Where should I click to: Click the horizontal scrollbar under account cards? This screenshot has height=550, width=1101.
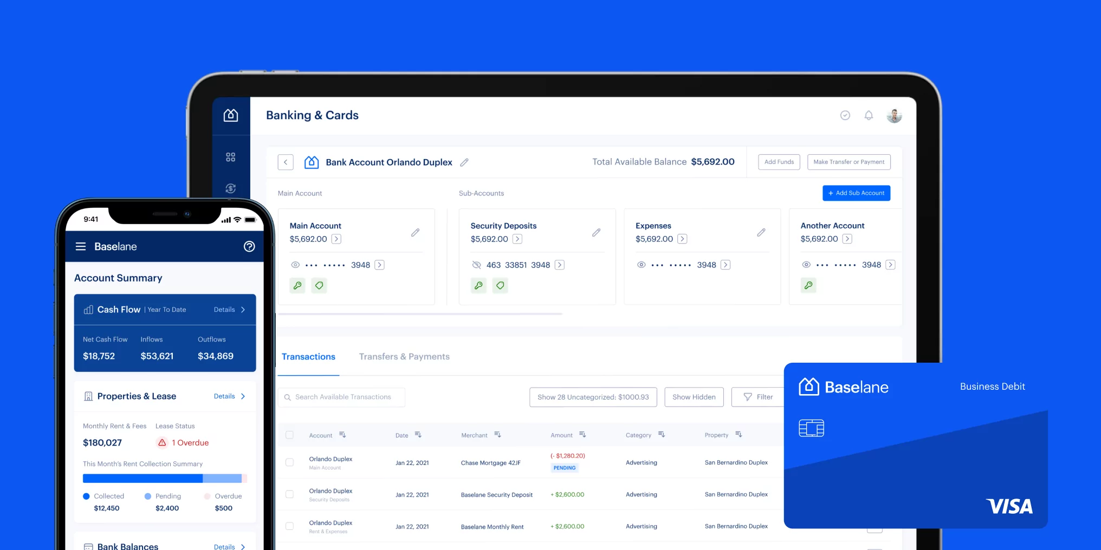click(420, 313)
